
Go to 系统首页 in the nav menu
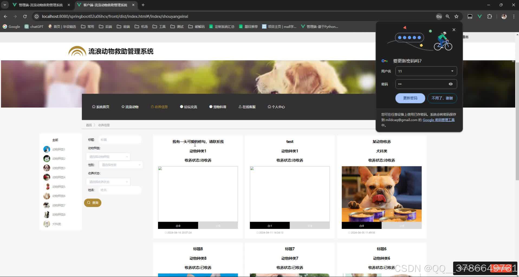(101, 107)
